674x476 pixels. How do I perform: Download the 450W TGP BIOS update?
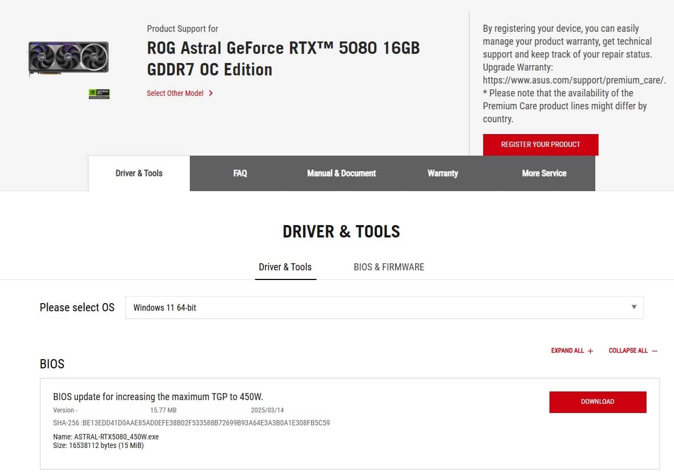(x=597, y=402)
